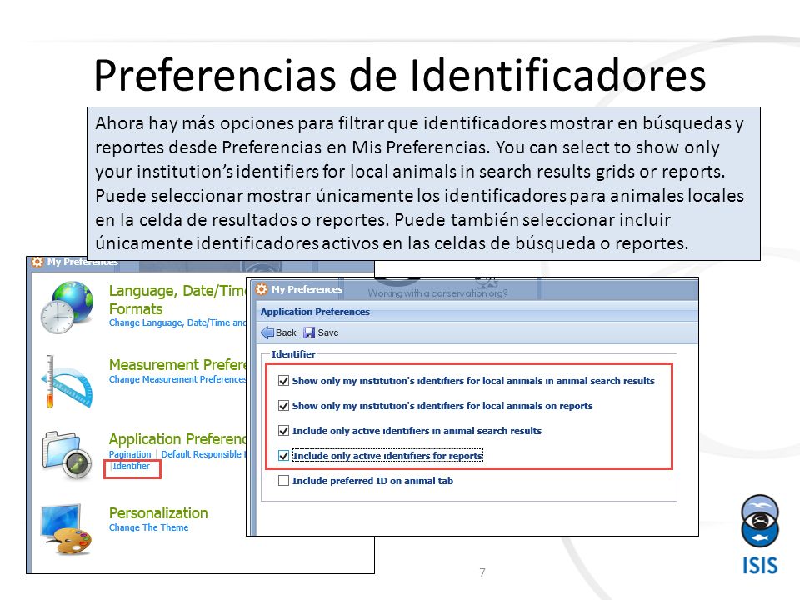Click the thermometer and protractor Measurement icon
The height and width of the screenshot is (600, 800).
click(67, 382)
